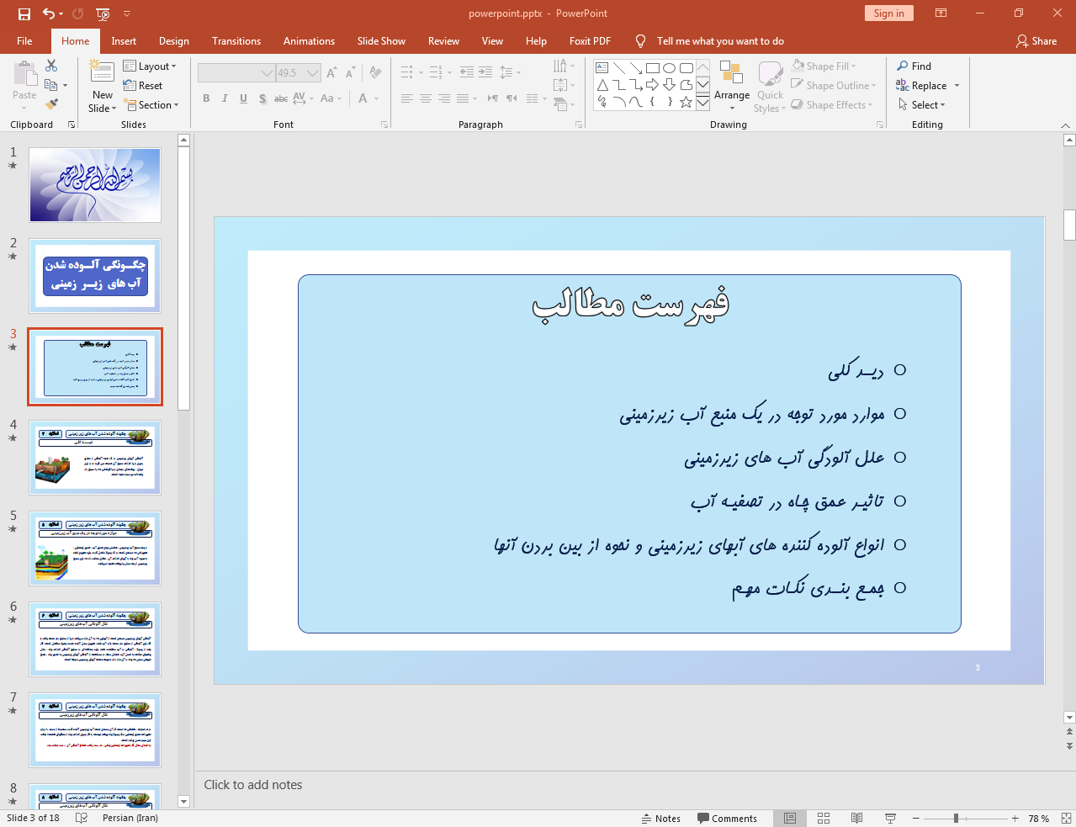Switch to the Design tab
The image size is (1076, 827).
[174, 40]
